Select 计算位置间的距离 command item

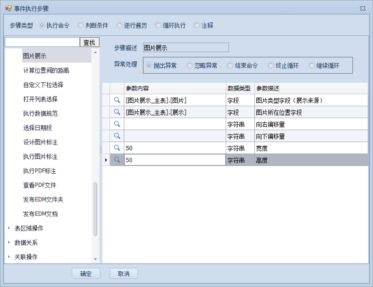pos(46,70)
